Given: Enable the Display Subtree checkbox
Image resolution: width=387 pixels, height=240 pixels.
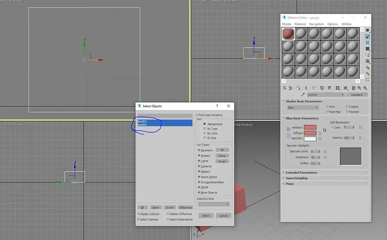Looking at the screenshot, I should point(138,214).
